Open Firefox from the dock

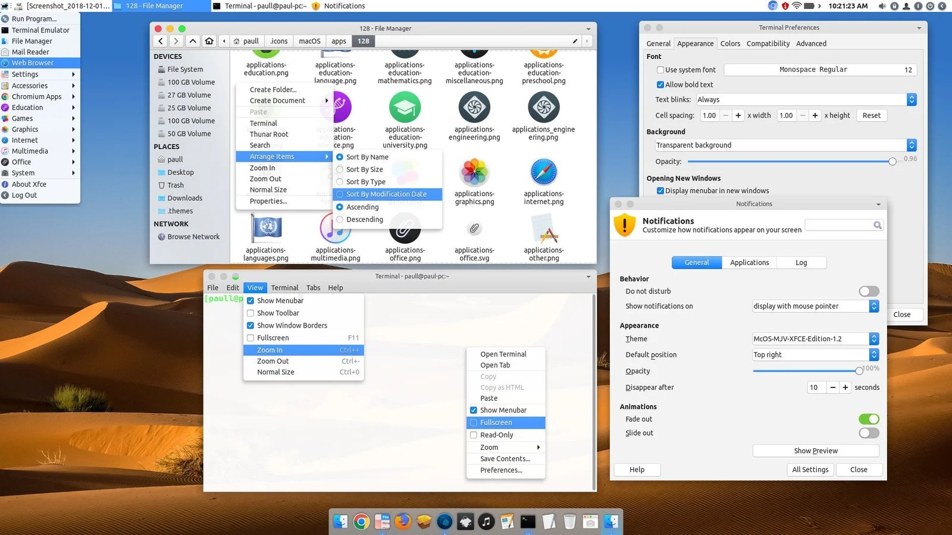pos(402,521)
